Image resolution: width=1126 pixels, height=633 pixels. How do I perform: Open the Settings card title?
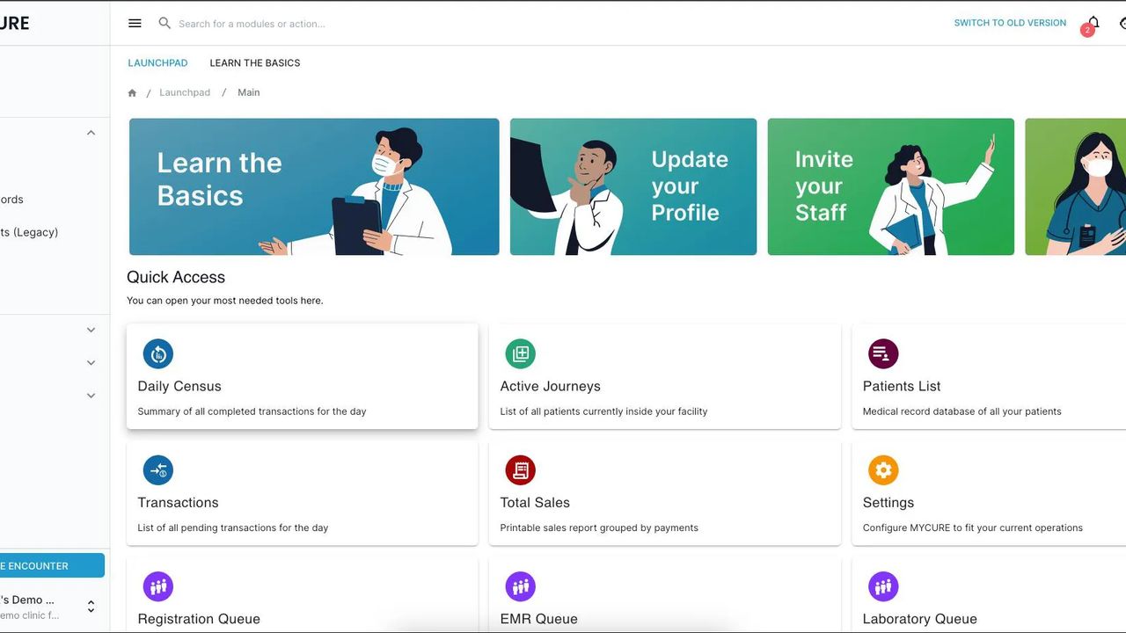(888, 503)
